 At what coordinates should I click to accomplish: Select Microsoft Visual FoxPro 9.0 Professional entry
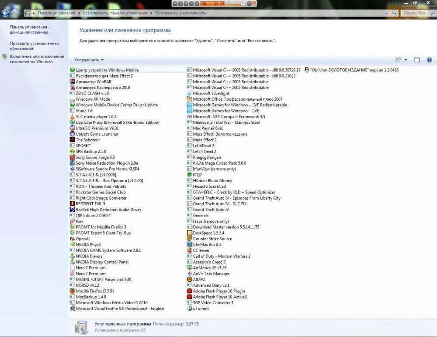tap(117, 309)
